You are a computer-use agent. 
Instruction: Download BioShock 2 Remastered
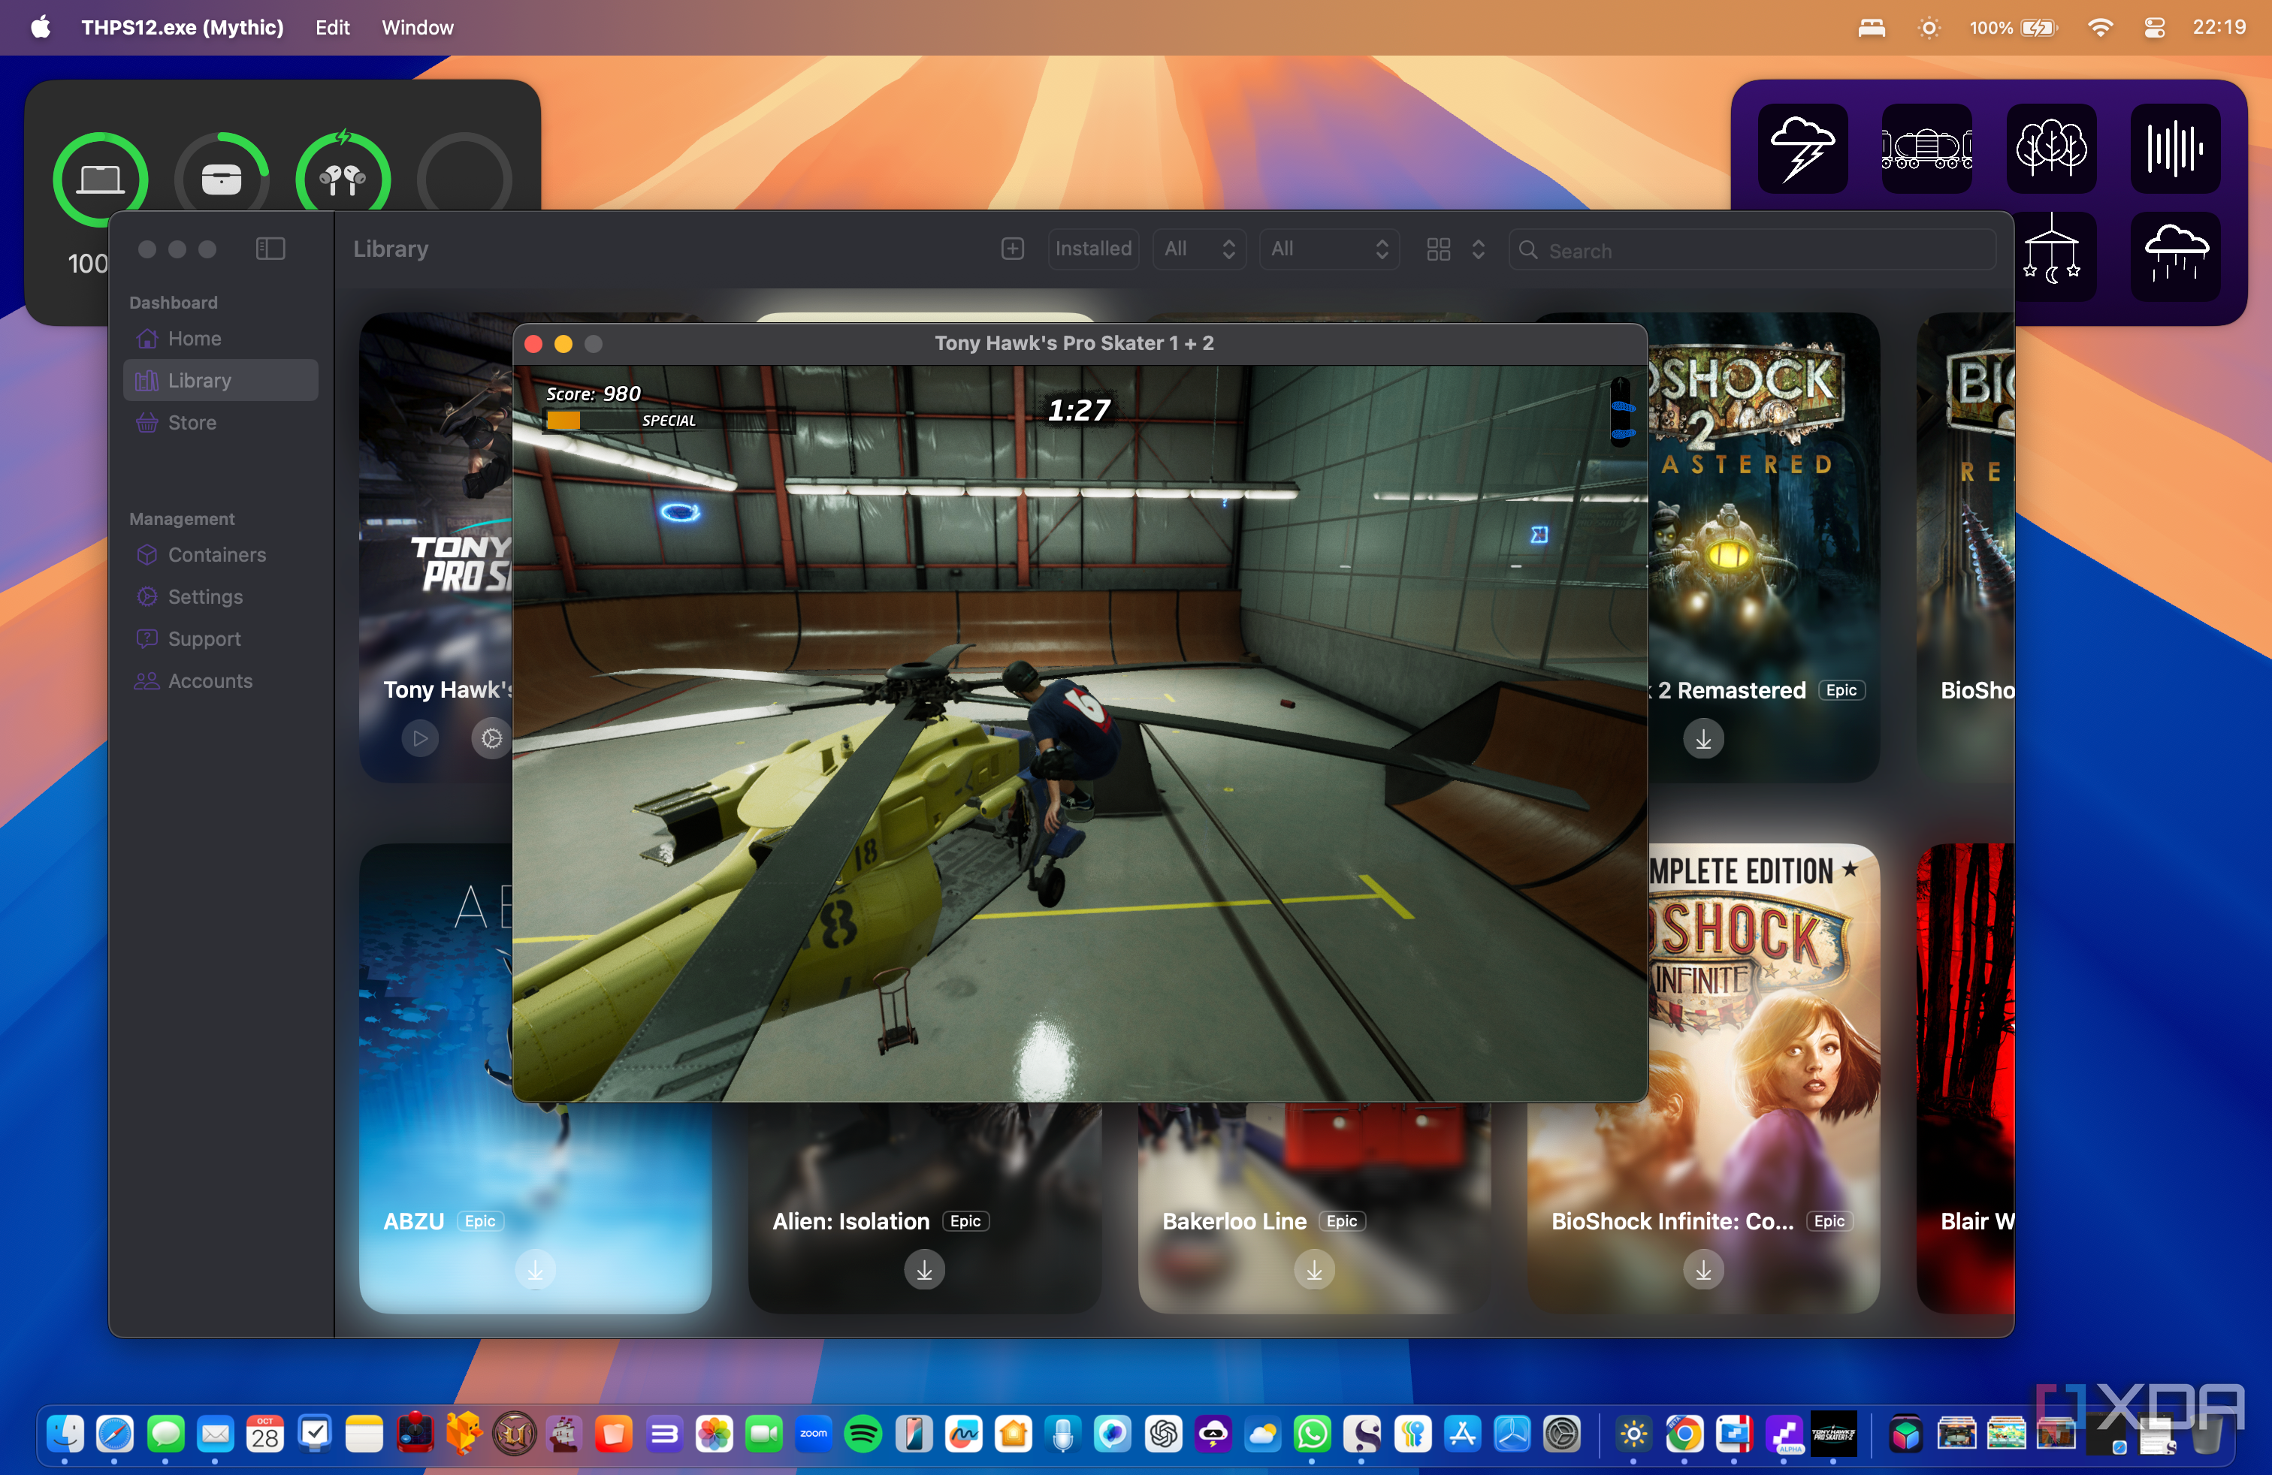click(1703, 737)
